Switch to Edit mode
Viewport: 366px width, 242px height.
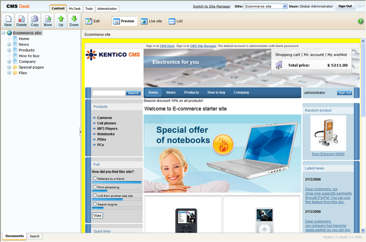93,21
